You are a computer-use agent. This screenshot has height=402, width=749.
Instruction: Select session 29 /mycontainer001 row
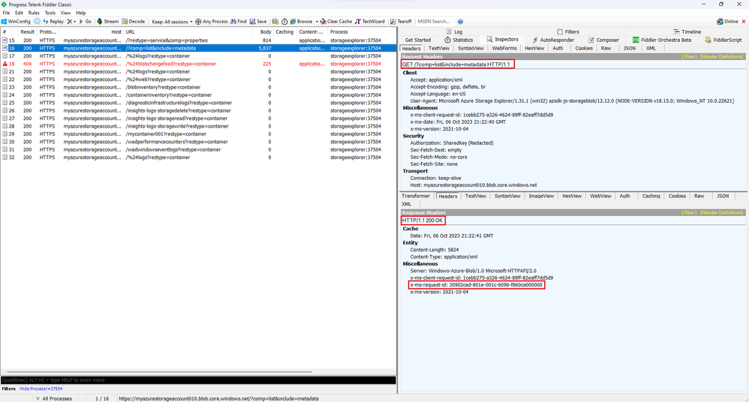(198, 133)
